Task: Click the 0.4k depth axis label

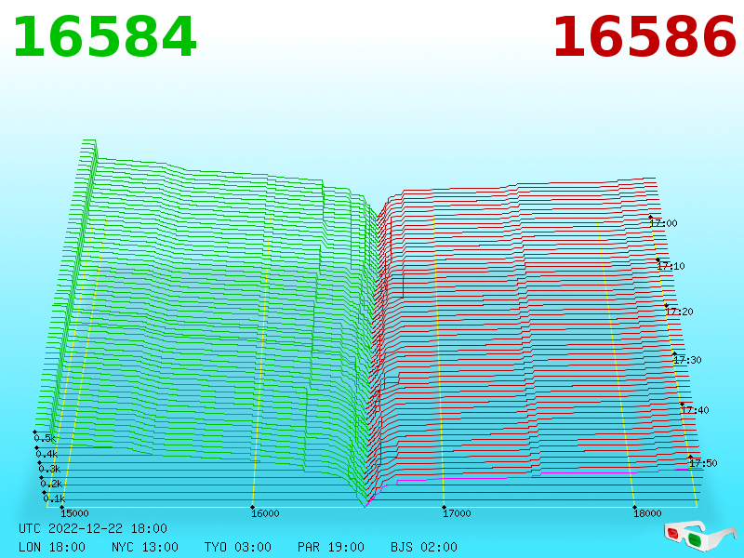Action: point(46,454)
